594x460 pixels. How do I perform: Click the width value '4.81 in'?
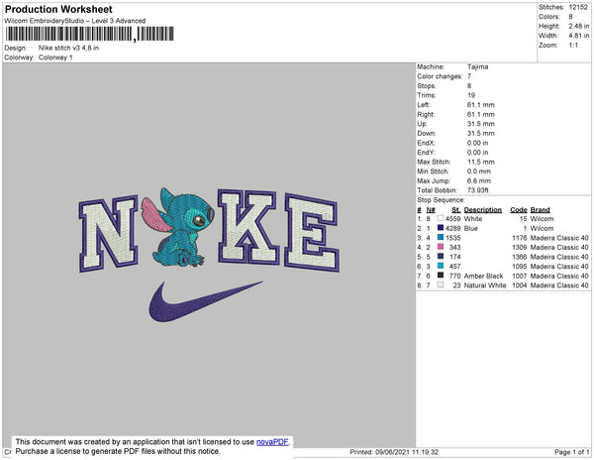pos(578,36)
